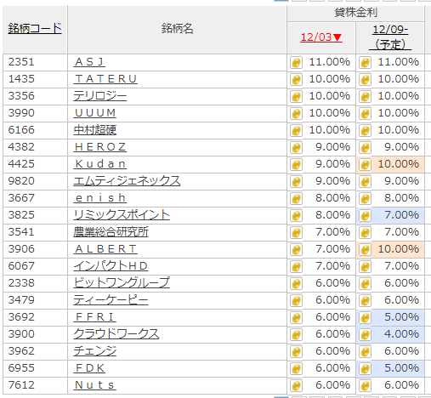Open the Nuts stock link
The image size is (431, 398).
pos(94,385)
